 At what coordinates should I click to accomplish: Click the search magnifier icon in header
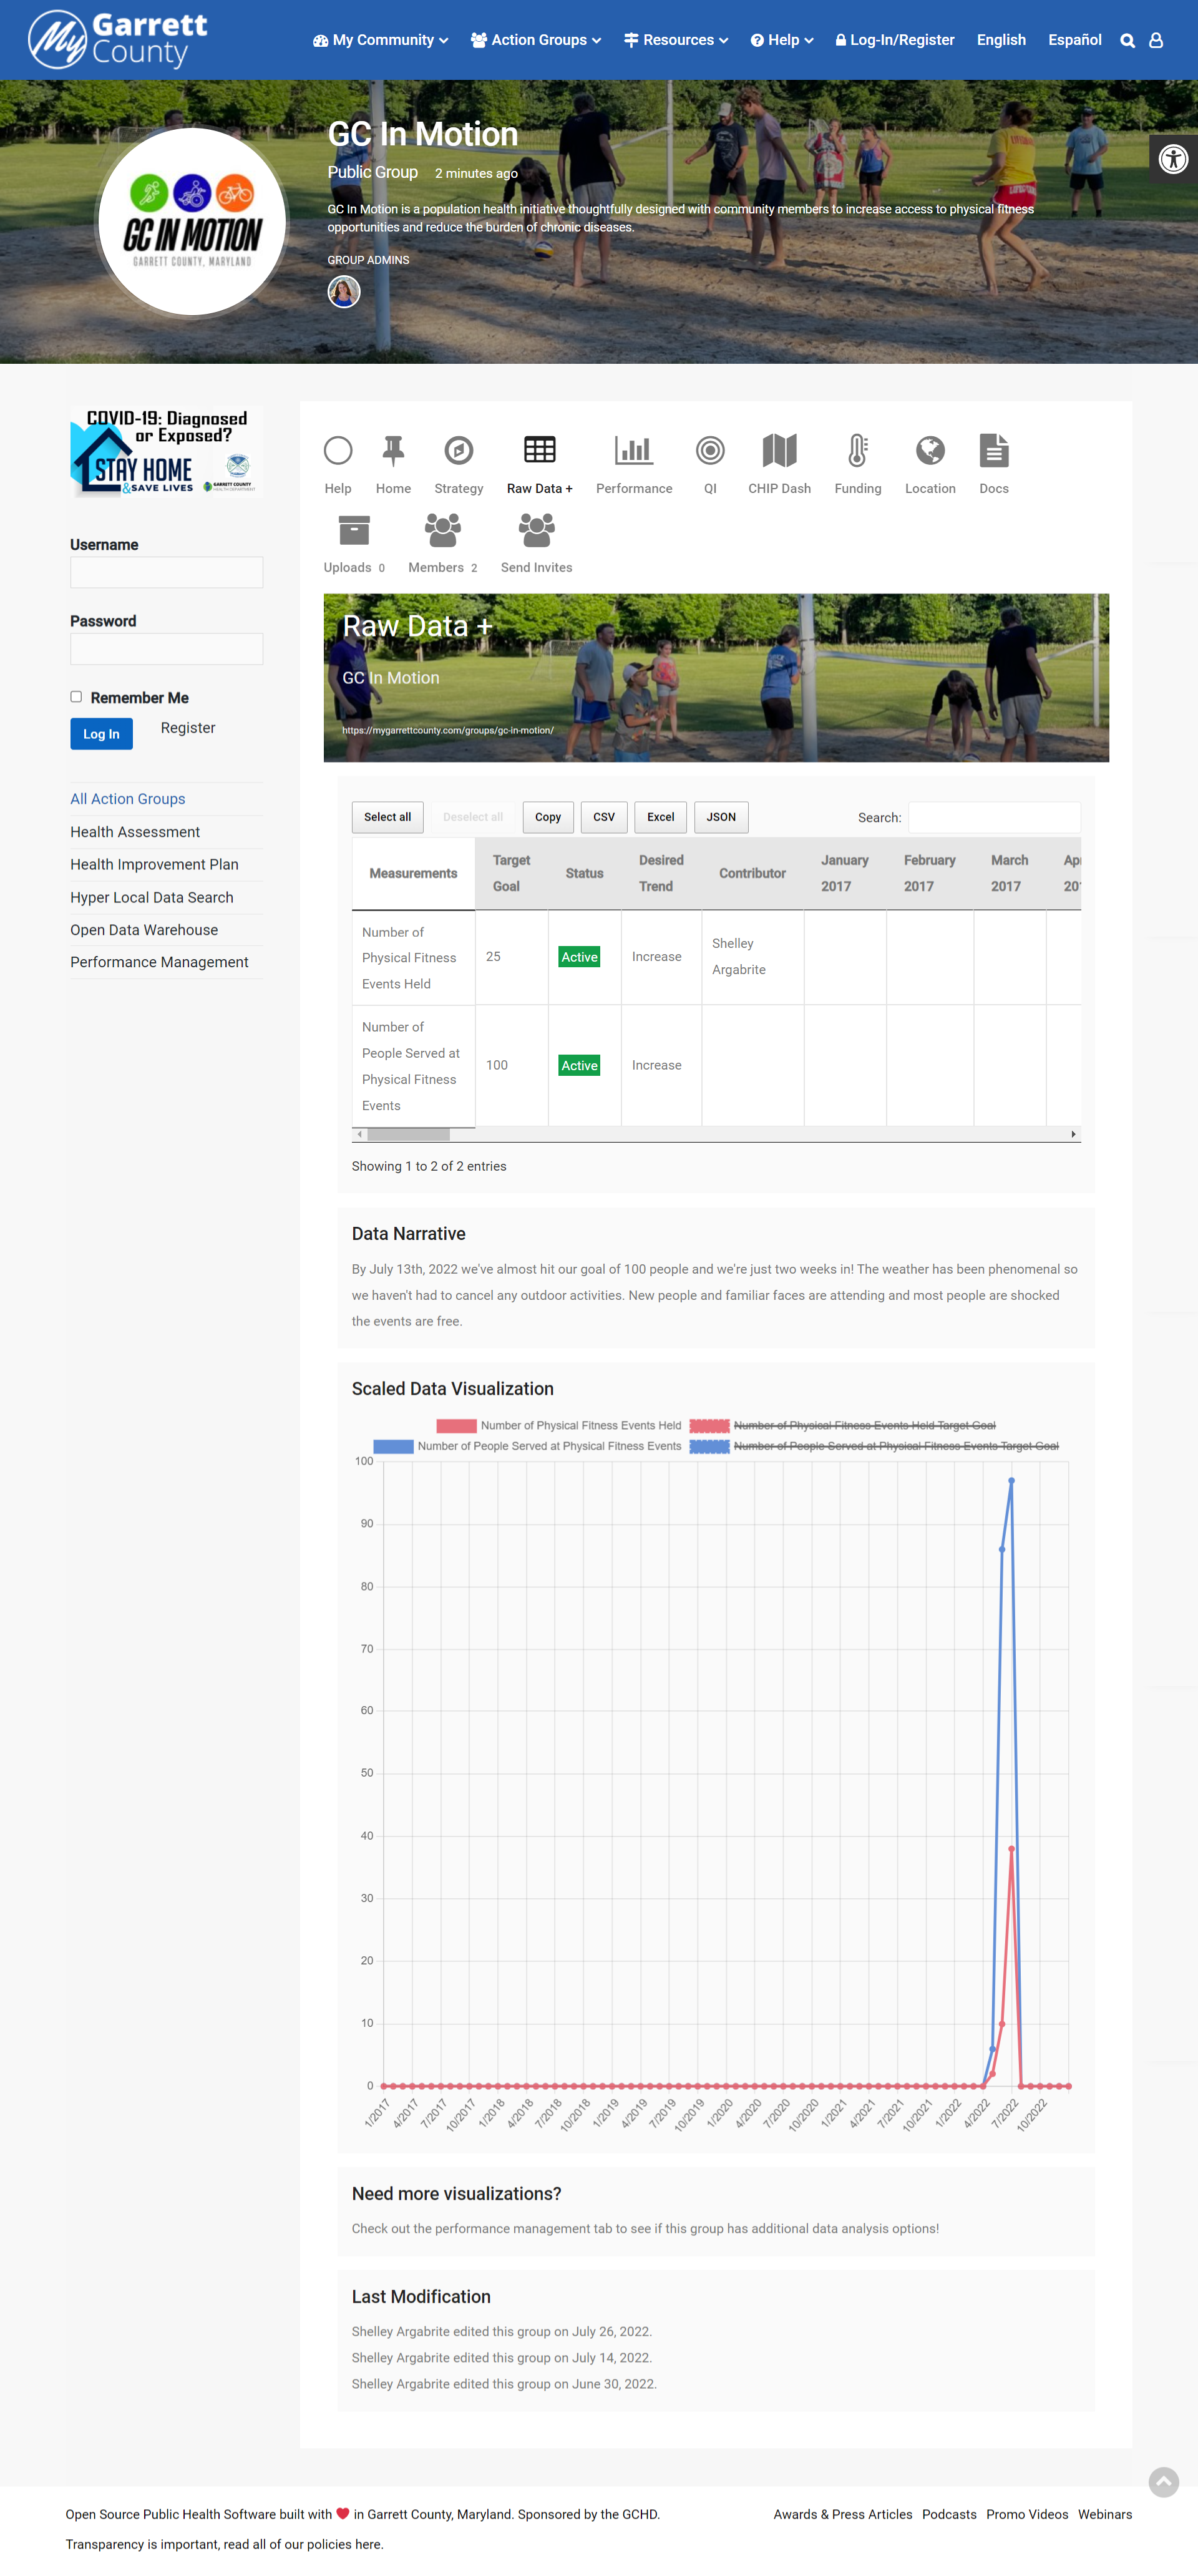[x=1127, y=40]
